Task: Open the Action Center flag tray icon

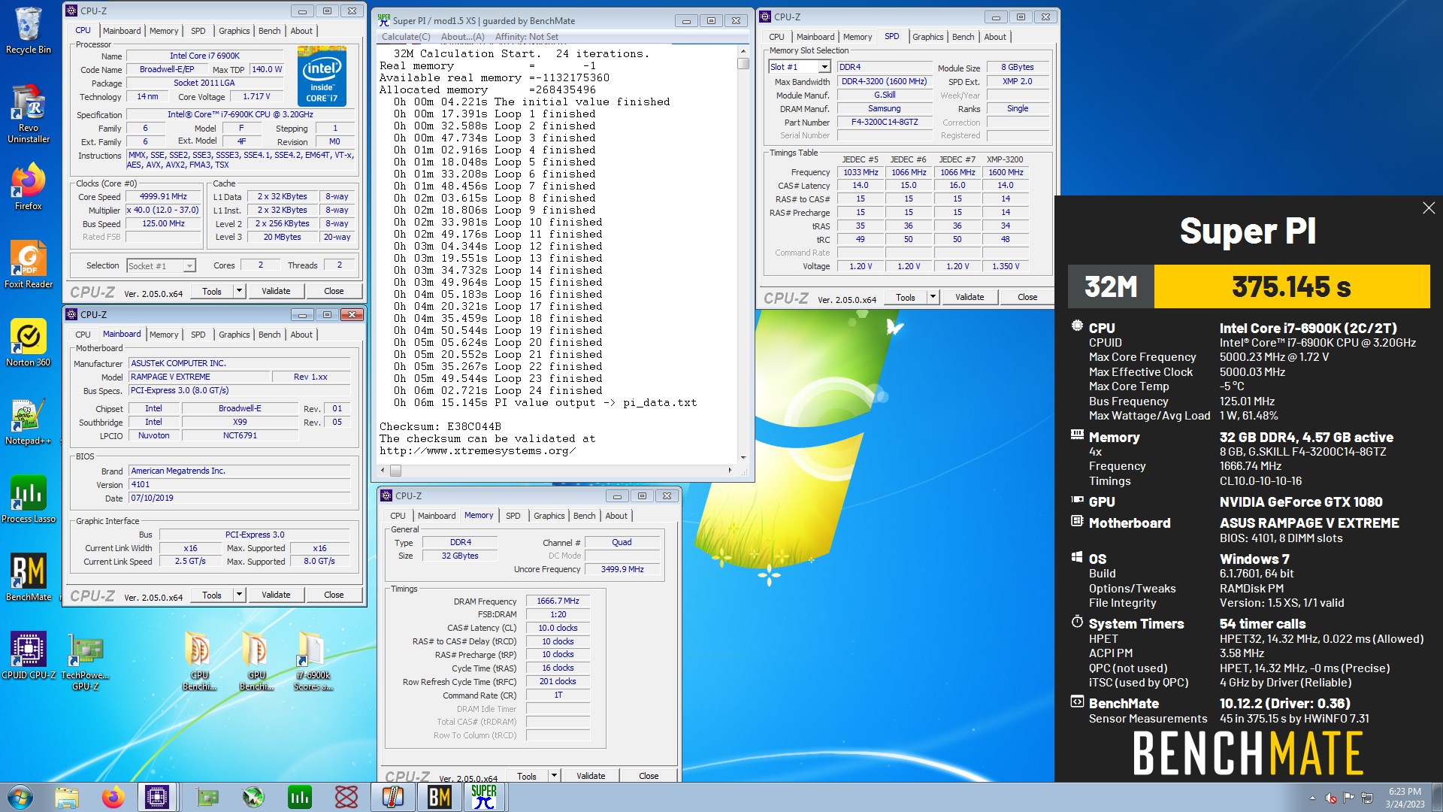Action: click(1349, 798)
